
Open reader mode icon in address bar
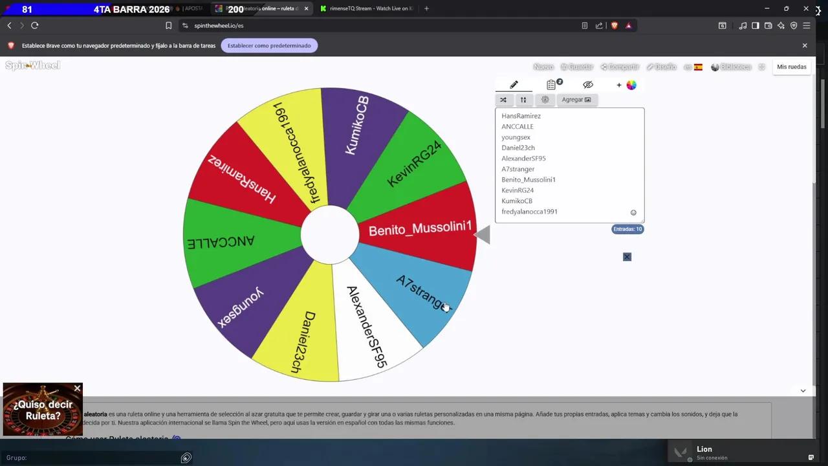(x=585, y=26)
